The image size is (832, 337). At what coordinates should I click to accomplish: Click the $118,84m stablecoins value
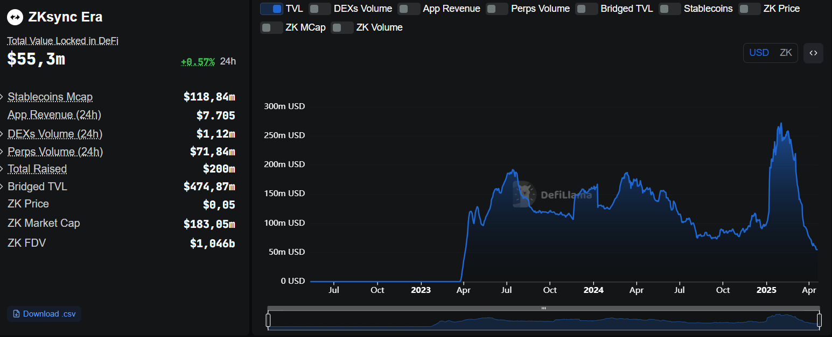pyautogui.click(x=209, y=97)
